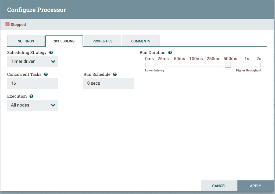Click the slider track below the 25ms label
275x194 pixels.
tap(163, 65)
